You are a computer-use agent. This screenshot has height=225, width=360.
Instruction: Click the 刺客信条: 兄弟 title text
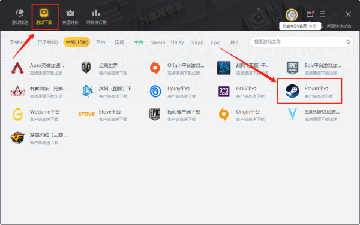pyautogui.click(x=48, y=89)
